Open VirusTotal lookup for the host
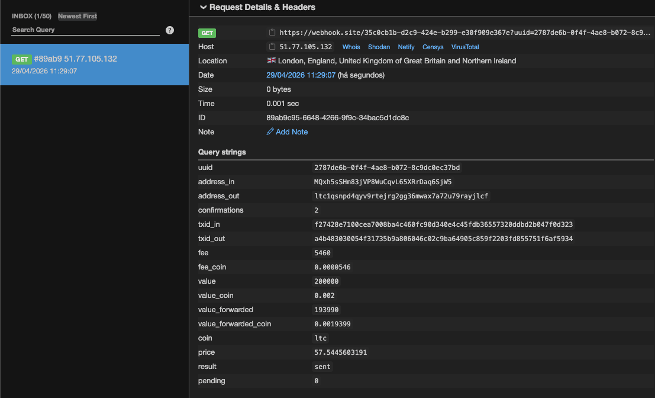Viewport: 655px width, 398px height. pos(465,47)
